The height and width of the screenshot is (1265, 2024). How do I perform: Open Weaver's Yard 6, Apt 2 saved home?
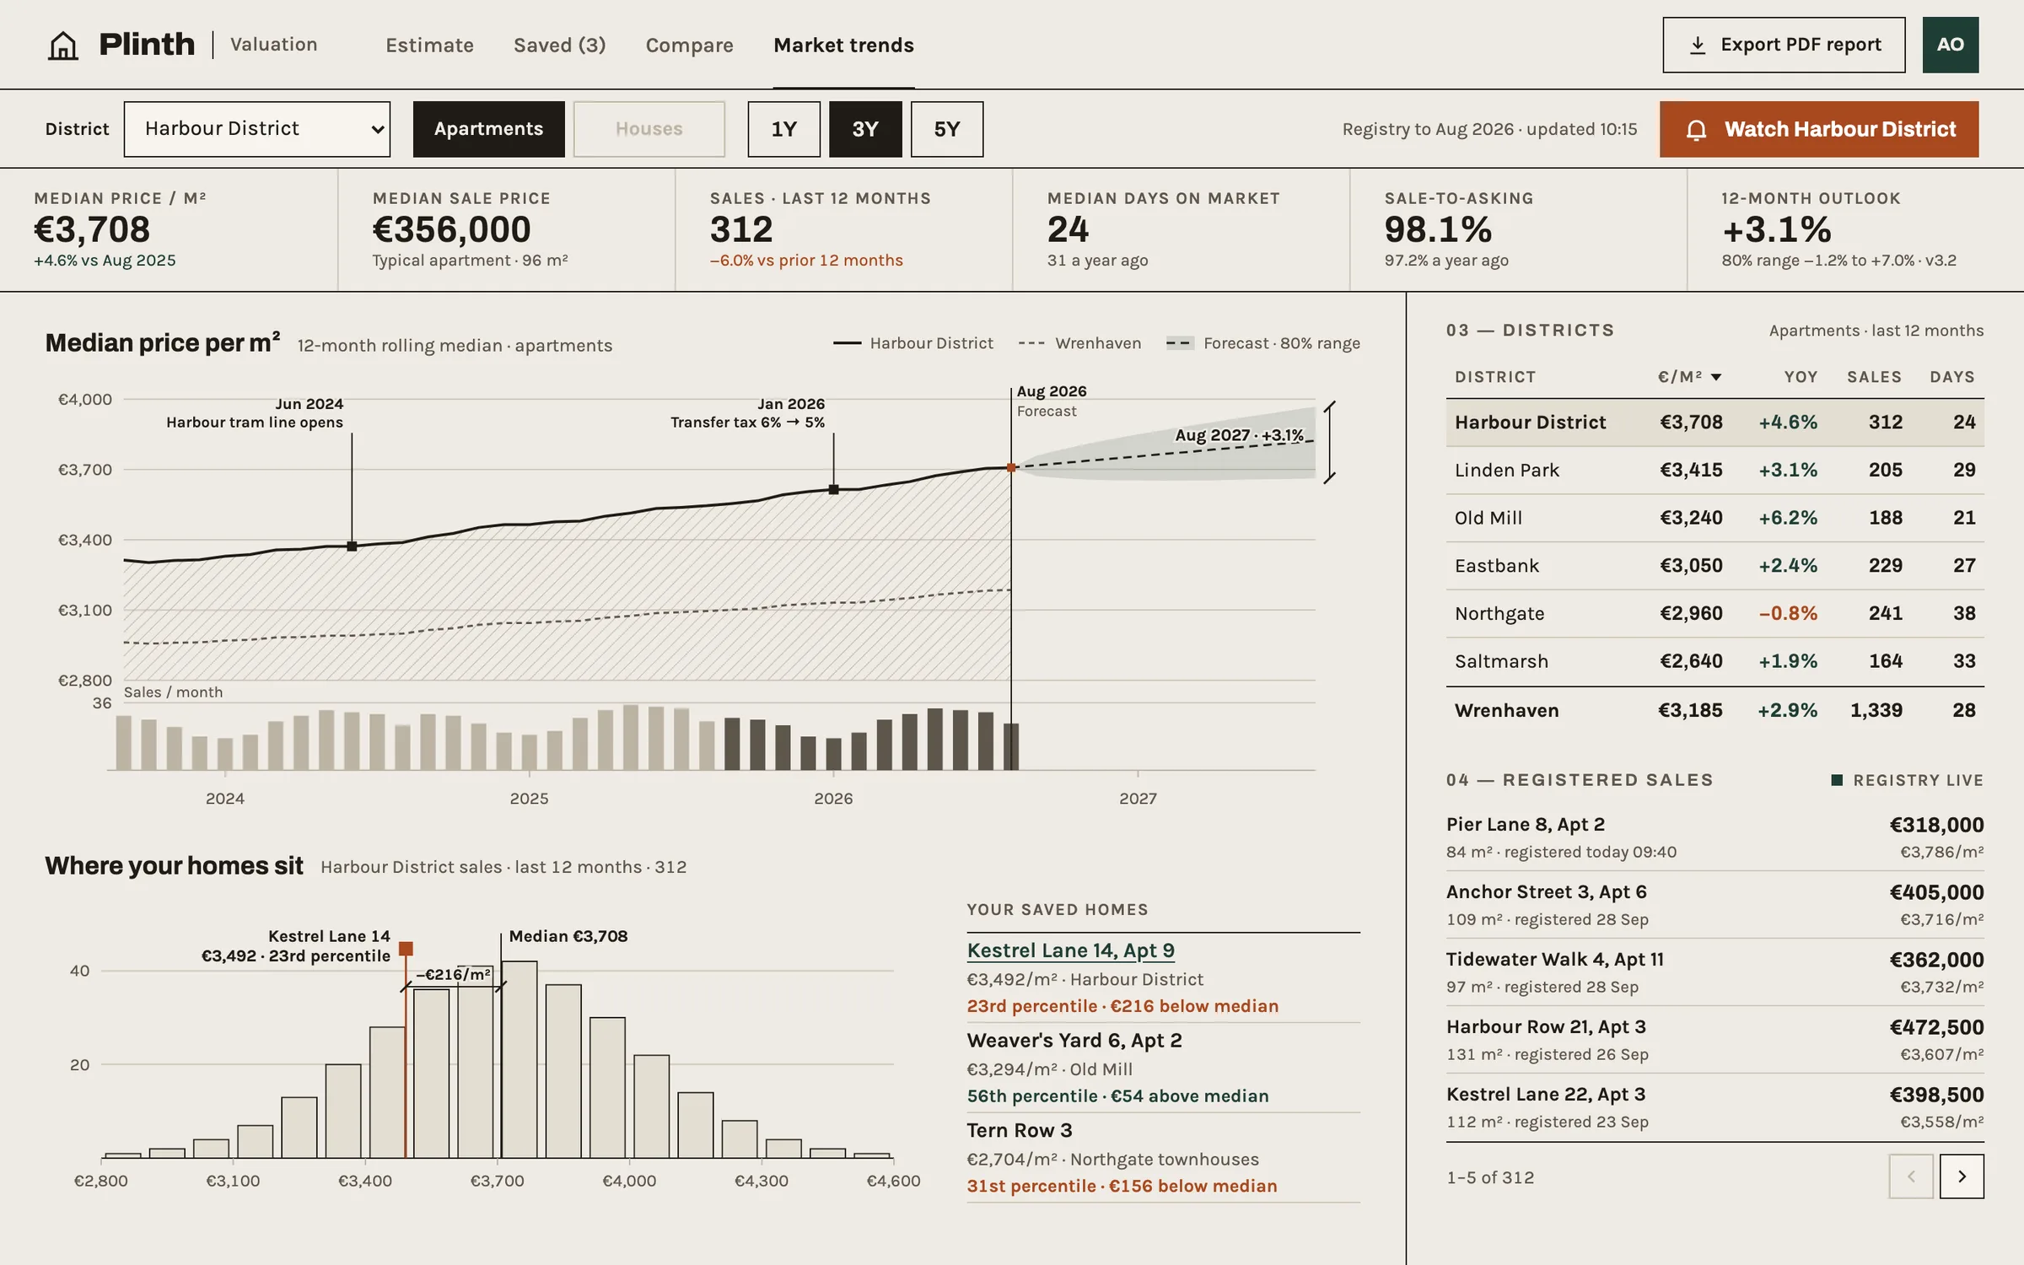1074,1041
